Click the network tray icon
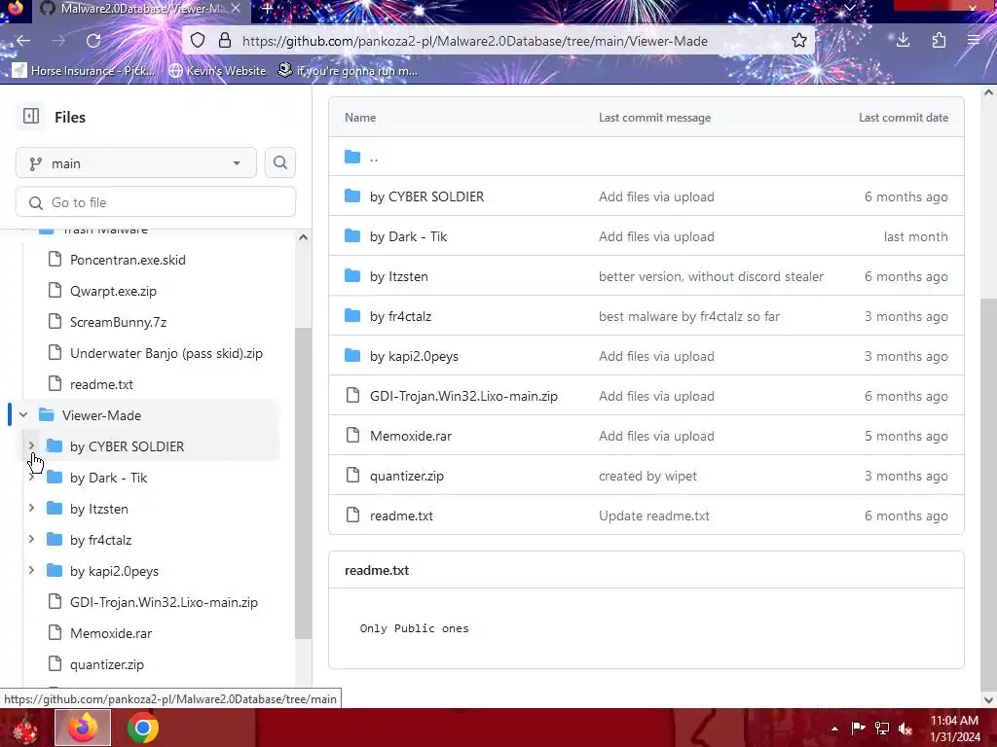 tap(881, 729)
